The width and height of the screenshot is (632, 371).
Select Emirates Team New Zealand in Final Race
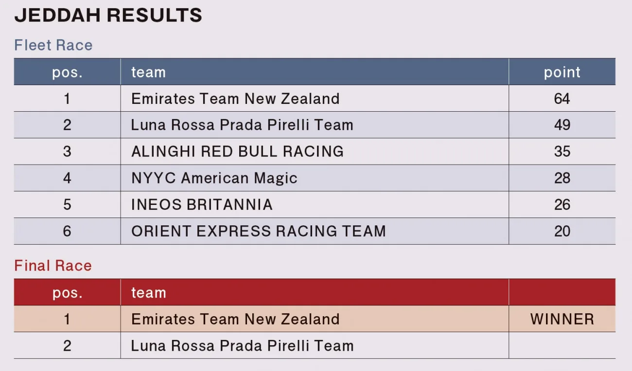[235, 319]
